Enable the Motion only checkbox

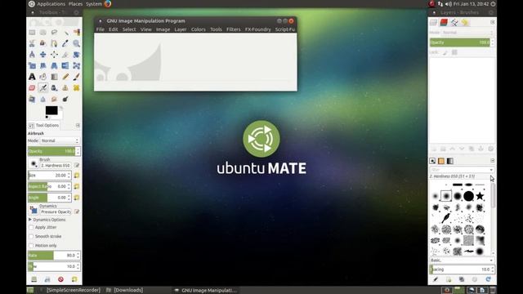(31, 246)
